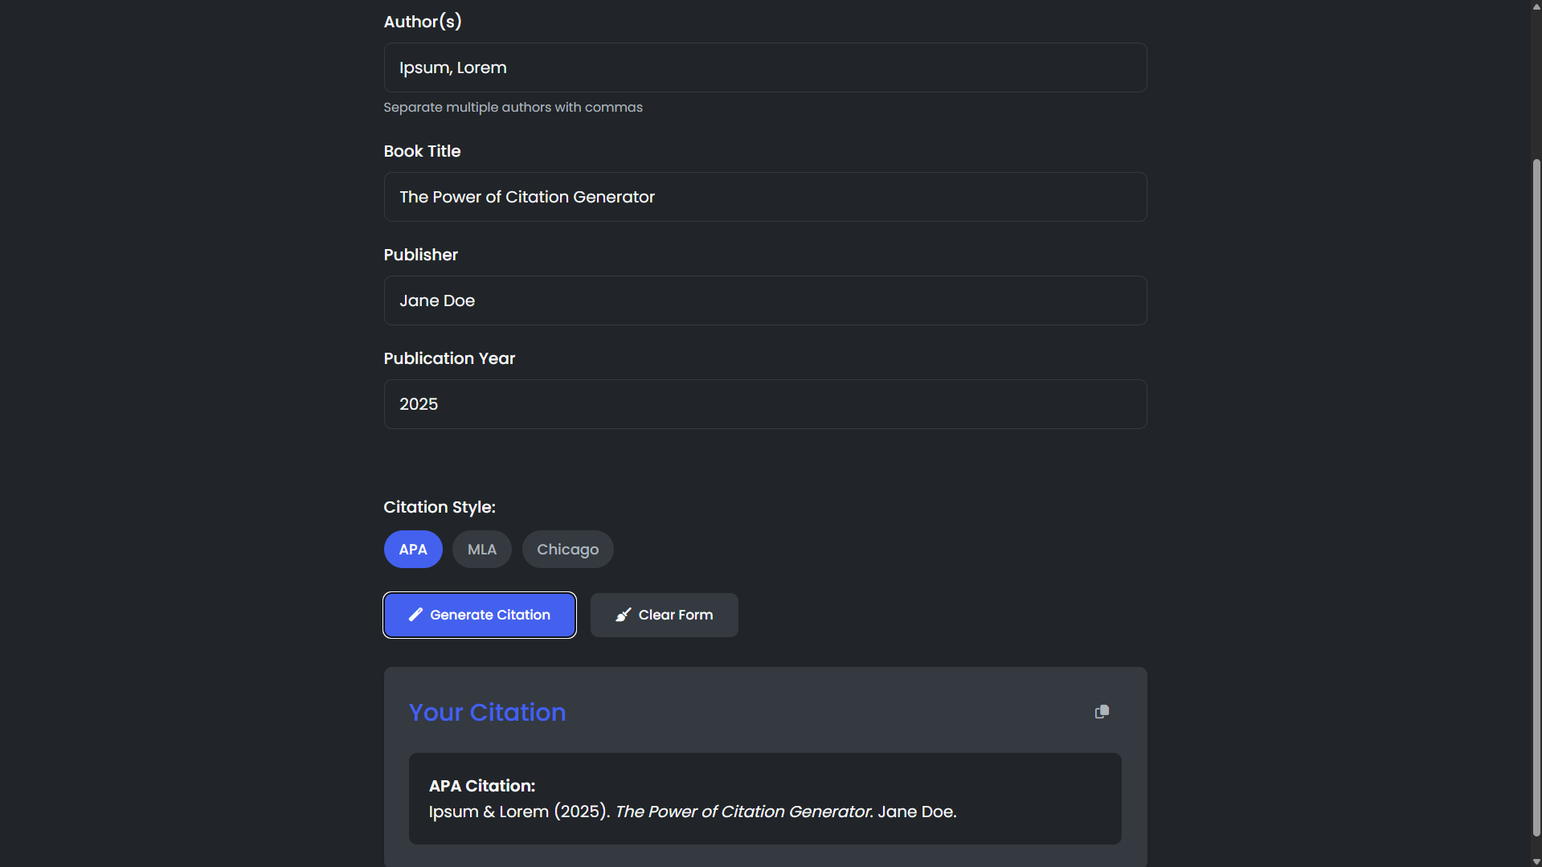
Task: Select the APA citation style
Action: pos(413,550)
